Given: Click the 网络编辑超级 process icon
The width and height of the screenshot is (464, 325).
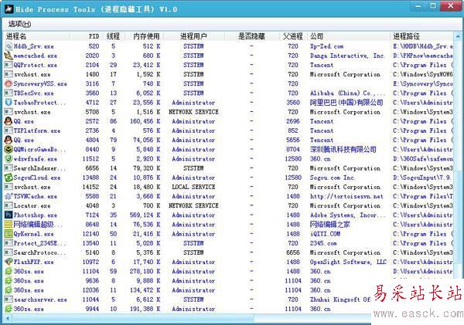Looking at the screenshot, I should point(9,224).
